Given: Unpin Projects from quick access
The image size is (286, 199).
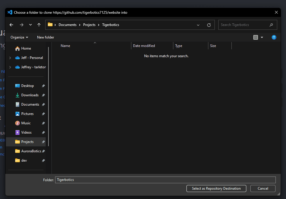Looking at the screenshot, I should coord(43,142).
